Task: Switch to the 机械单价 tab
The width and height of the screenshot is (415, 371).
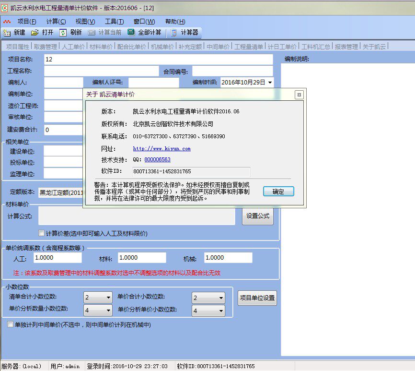Action: coord(162,47)
